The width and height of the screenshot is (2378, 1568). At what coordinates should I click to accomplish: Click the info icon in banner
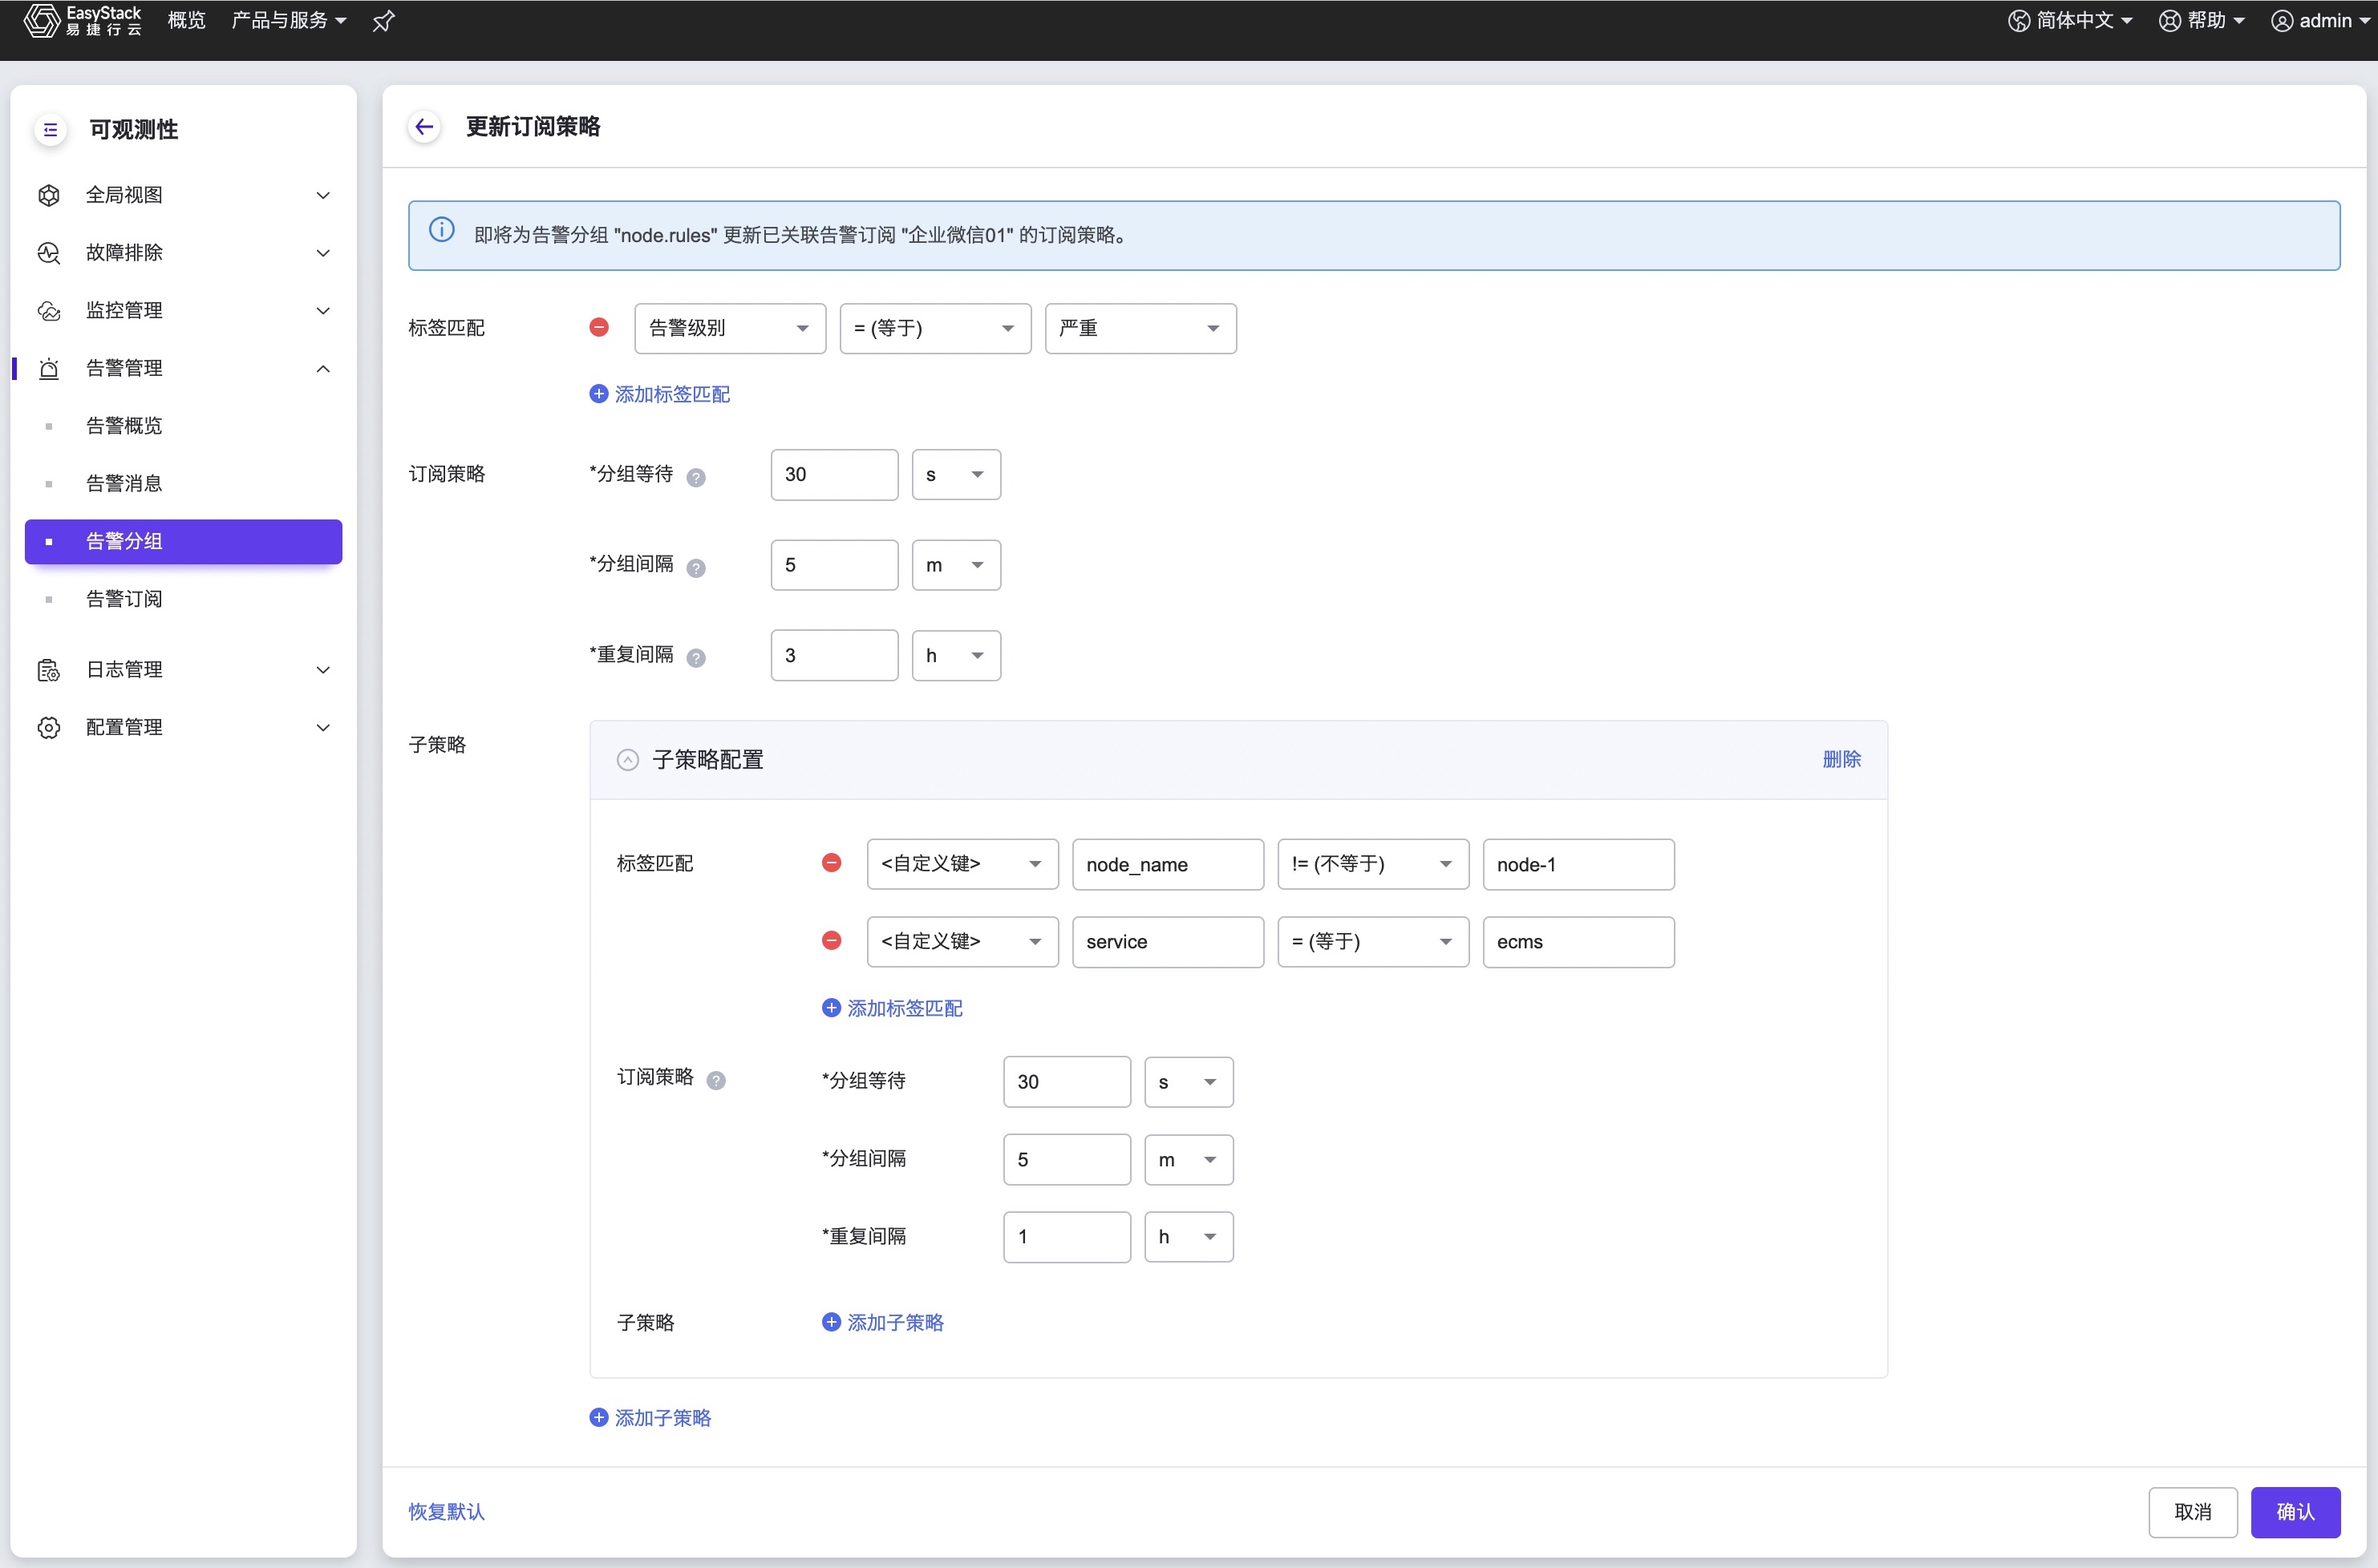[441, 230]
